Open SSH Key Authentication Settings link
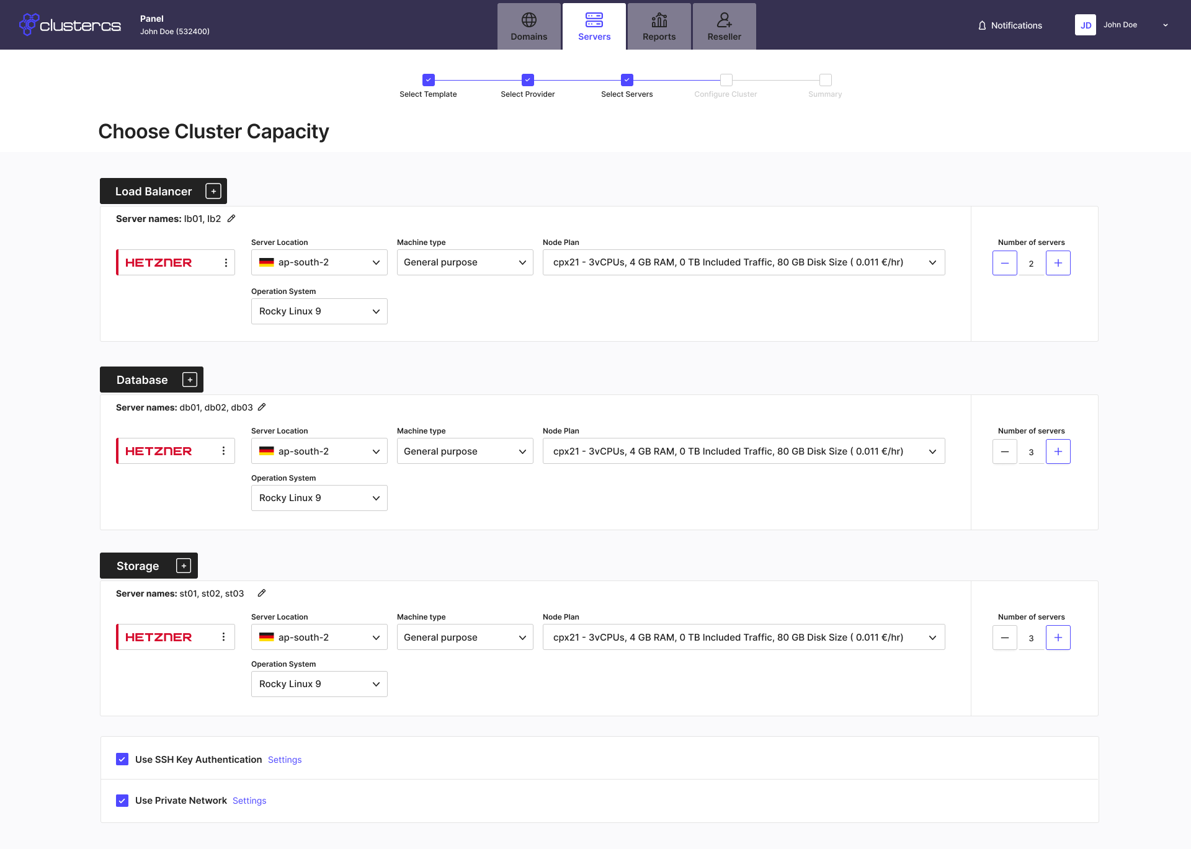Screen dimensions: 1191x849 pyautogui.click(x=285, y=760)
